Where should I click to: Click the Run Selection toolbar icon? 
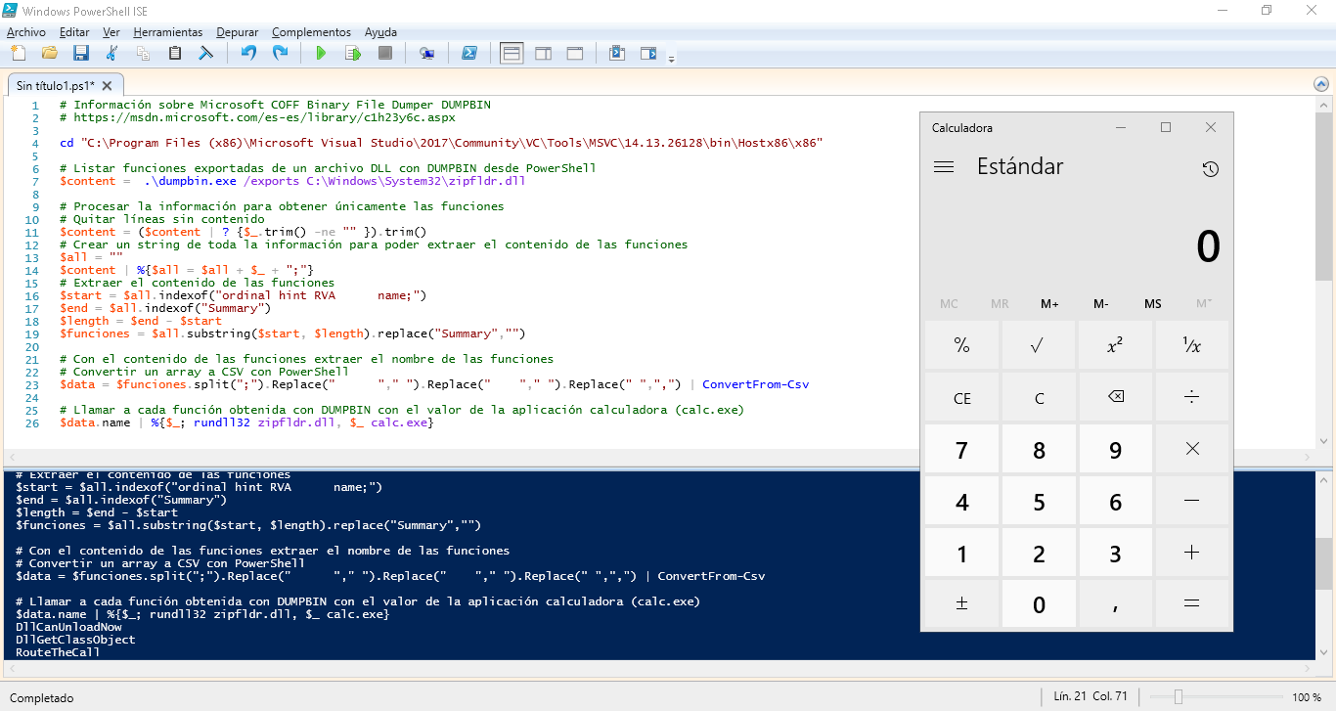coord(353,53)
